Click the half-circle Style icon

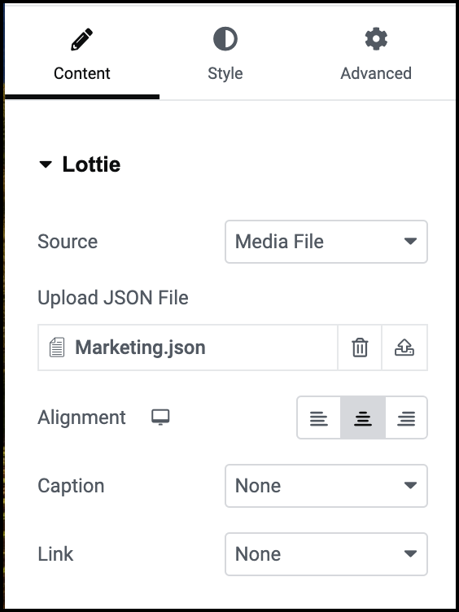point(225,39)
